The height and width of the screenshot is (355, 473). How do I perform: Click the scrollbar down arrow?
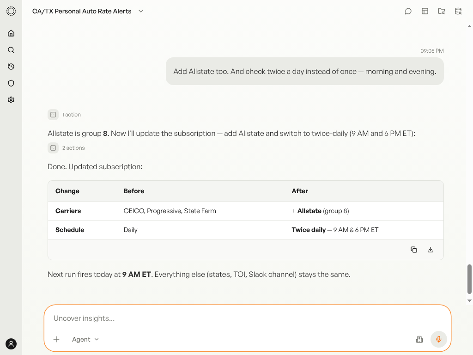tap(469, 300)
